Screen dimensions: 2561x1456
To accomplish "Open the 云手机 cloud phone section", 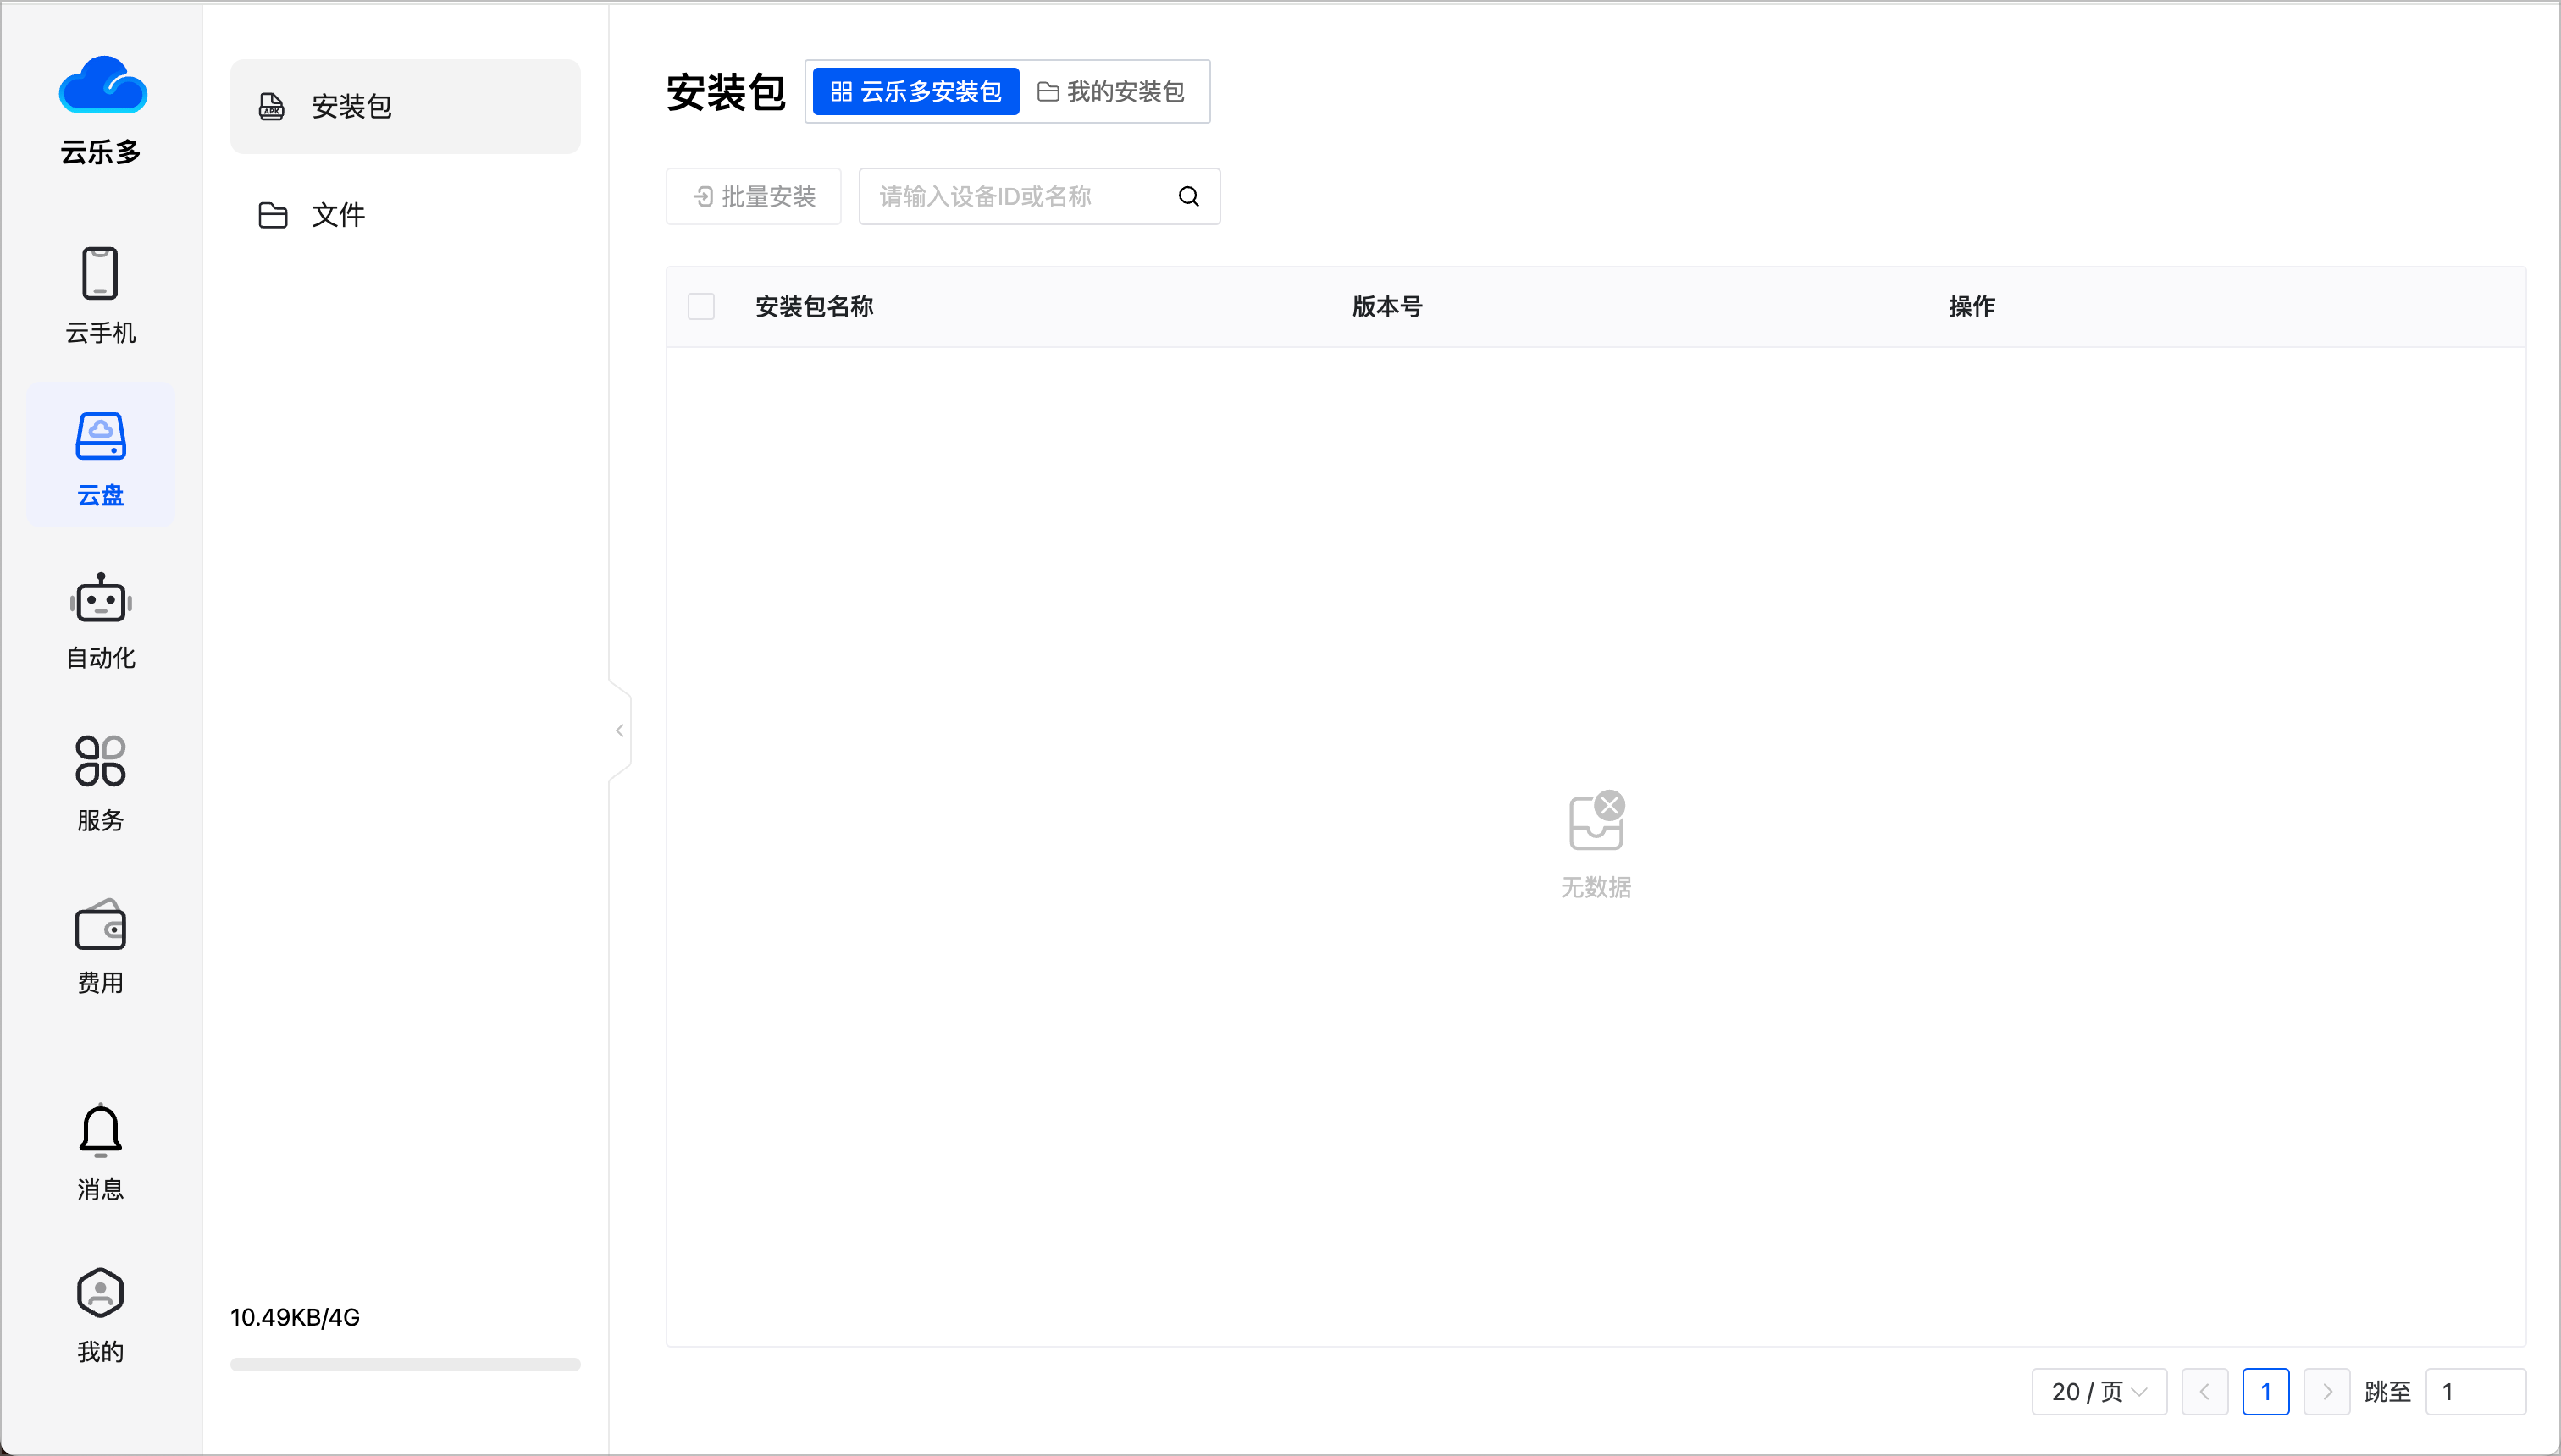I will 100,295.
